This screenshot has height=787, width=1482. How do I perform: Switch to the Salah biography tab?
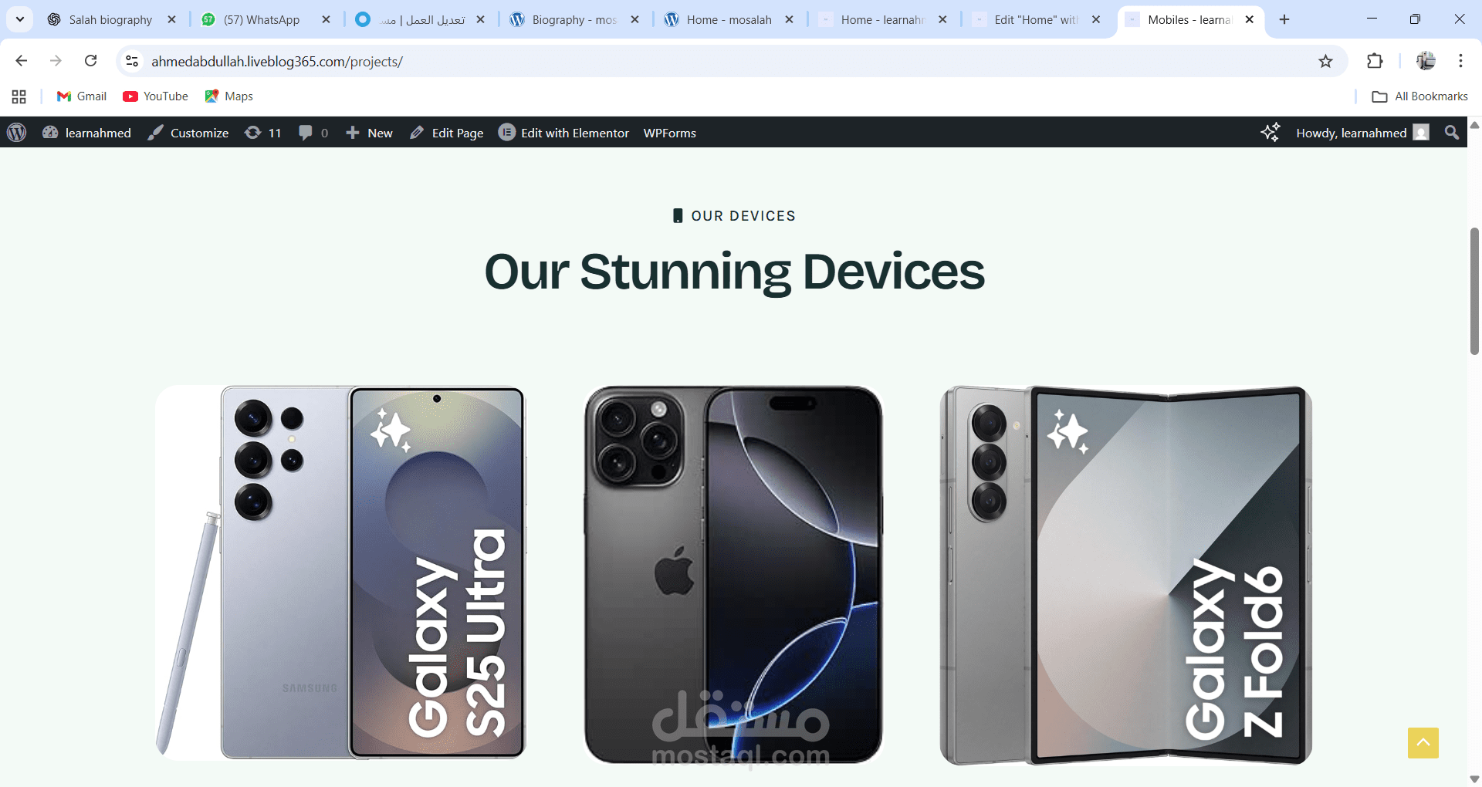click(x=110, y=20)
